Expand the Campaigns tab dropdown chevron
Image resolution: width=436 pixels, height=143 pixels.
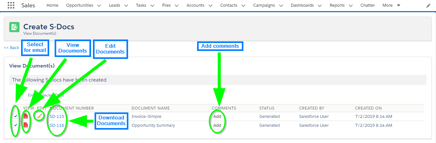pos(281,5)
